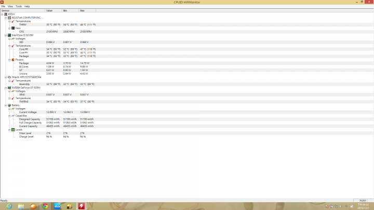
Task: Collapse the K55VJ root node
Action: click(2, 15)
